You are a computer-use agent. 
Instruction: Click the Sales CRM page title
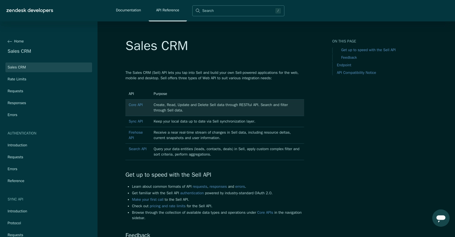[x=157, y=46]
